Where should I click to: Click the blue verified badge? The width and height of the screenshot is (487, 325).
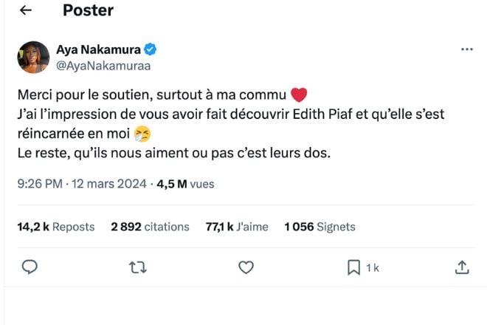[x=150, y=49]
